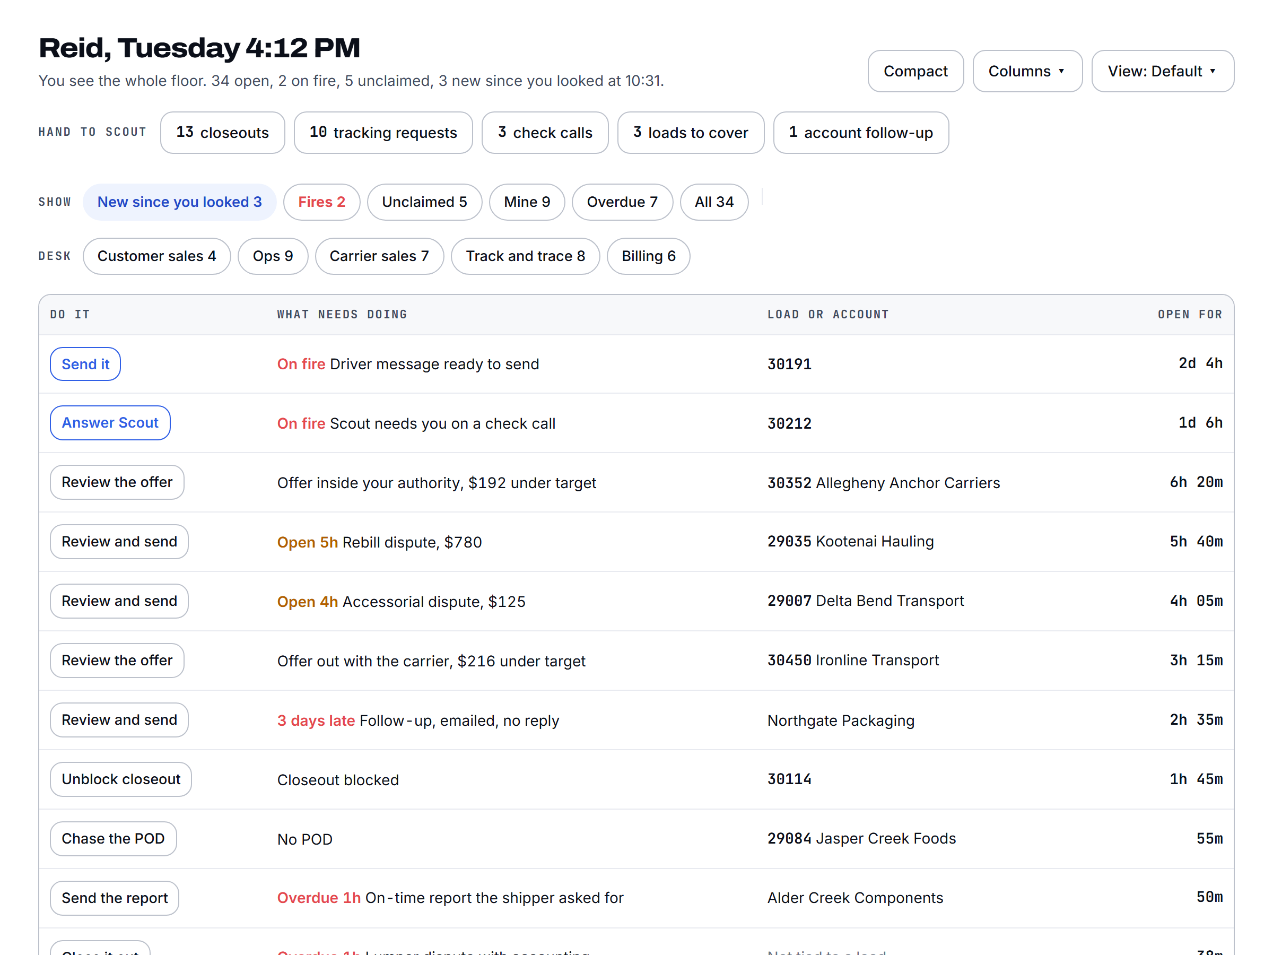Hand 3 check calls to Scout
This screenshot has height=955, width=1273.
pos(544,133)
